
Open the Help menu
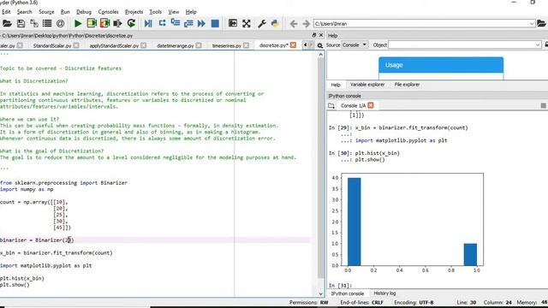[191, 12]
